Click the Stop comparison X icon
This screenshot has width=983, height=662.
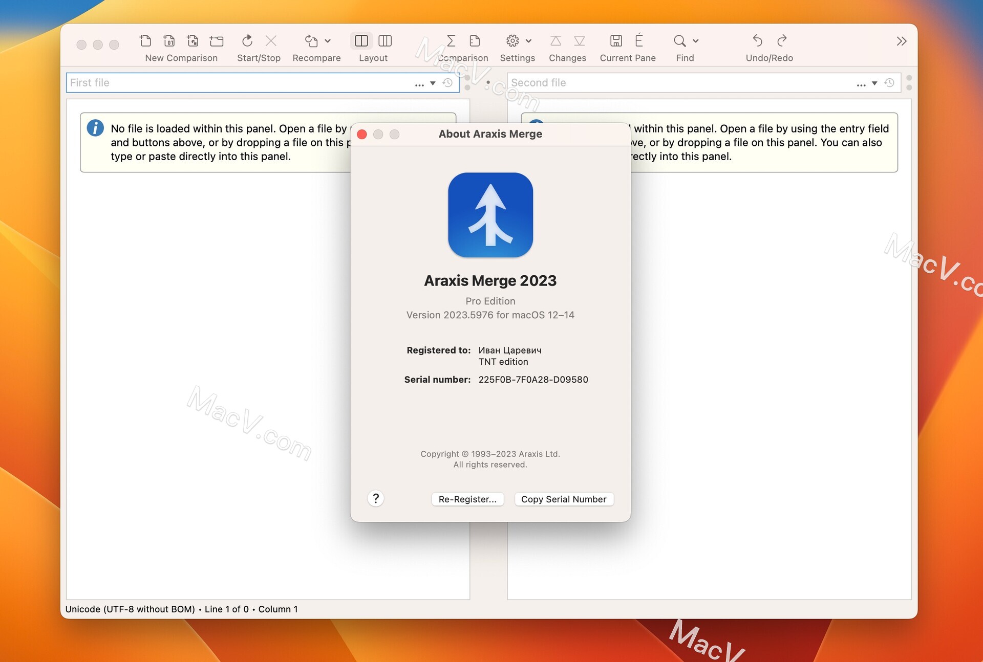click(x=271, y=40)
